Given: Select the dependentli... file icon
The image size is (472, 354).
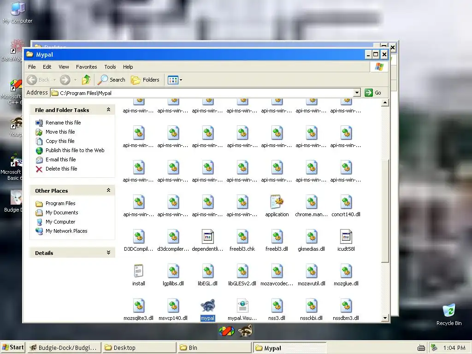Looking at the screenshot, I should [x=208, y=236].
